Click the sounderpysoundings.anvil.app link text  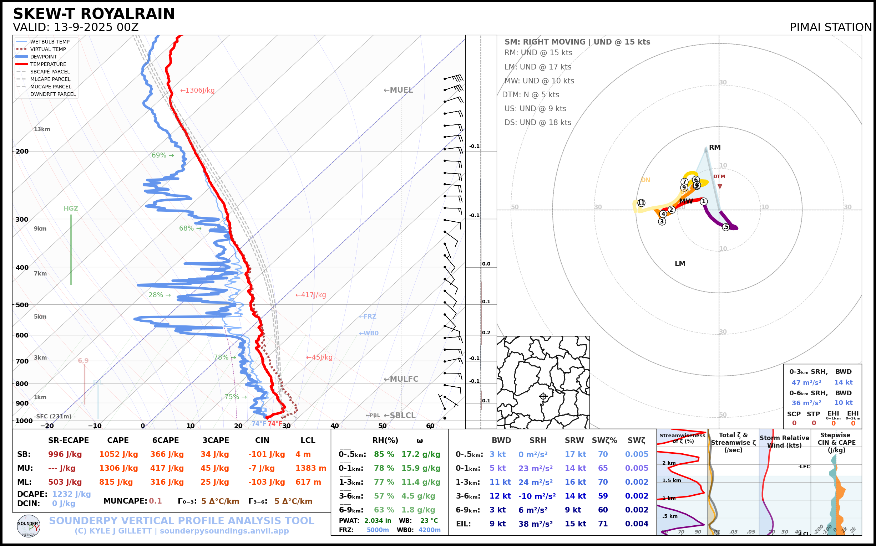224,531
